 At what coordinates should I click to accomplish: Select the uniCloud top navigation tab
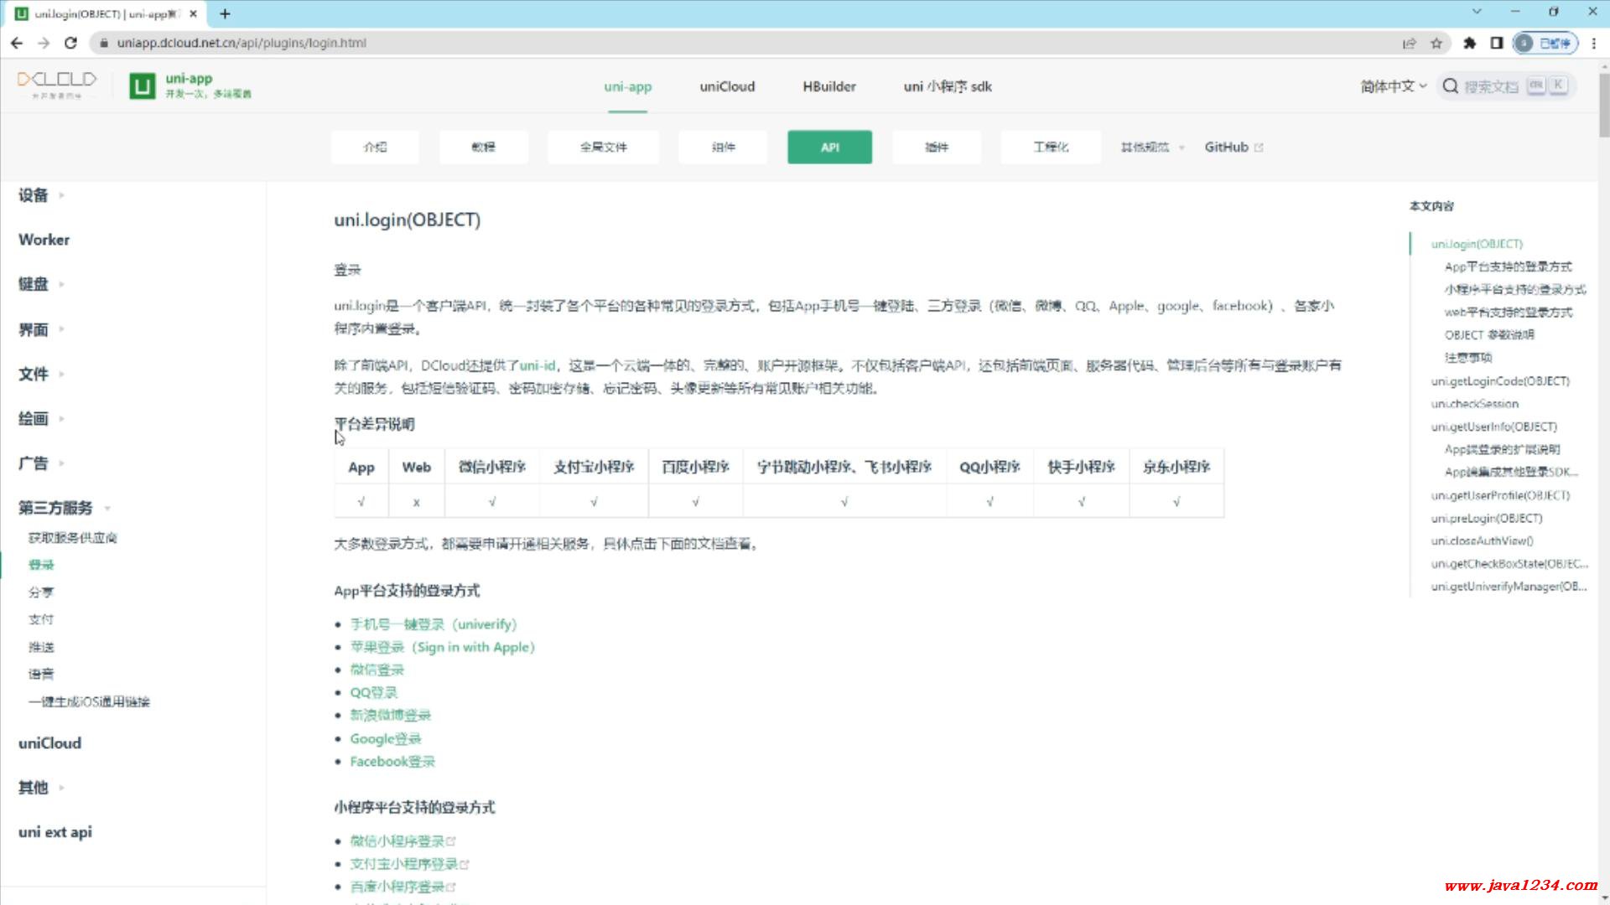727,86
